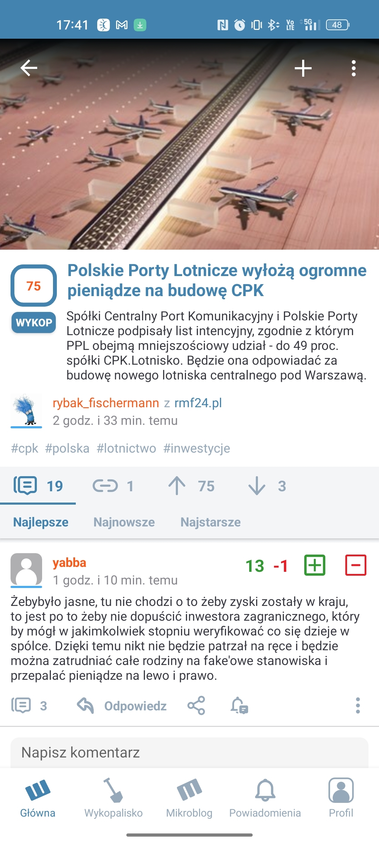Image resolution: width=379 pixels, height=844 pixels.
Task: Open rmf24.pl source link
Action: click(198, 403)
